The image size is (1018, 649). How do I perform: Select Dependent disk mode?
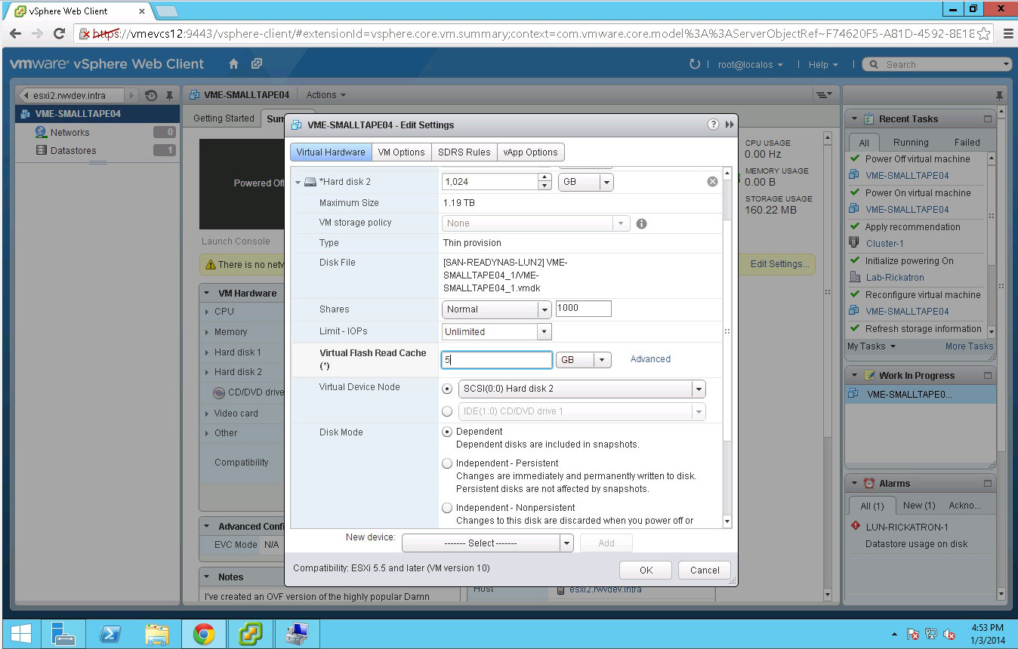(x=447, y=432)
